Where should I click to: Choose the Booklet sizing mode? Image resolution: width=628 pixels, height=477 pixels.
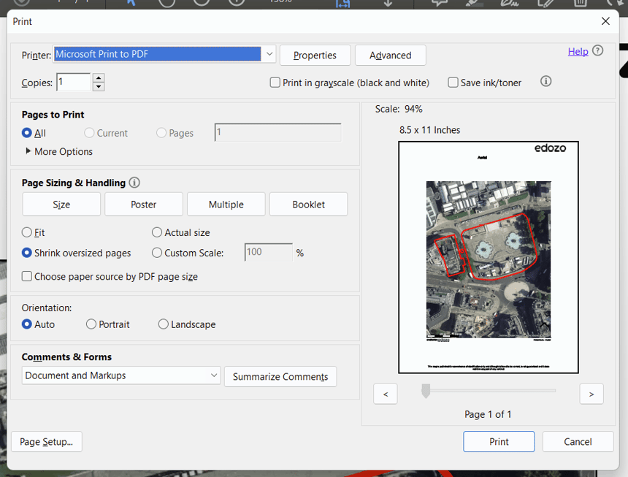tap(308, 205)
